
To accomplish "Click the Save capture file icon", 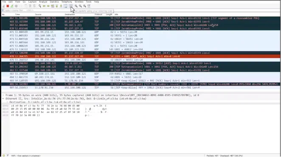I will [26, 6].
